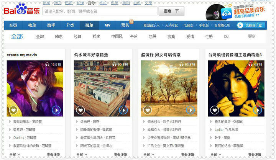The image size is (276, 160).
Task: Click the 台湾浪漫偶像剧主题曲精选3 playlist title
Action: click(x=235, y=55)
